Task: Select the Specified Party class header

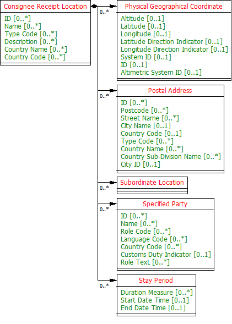Action: [x=165, y=204]
